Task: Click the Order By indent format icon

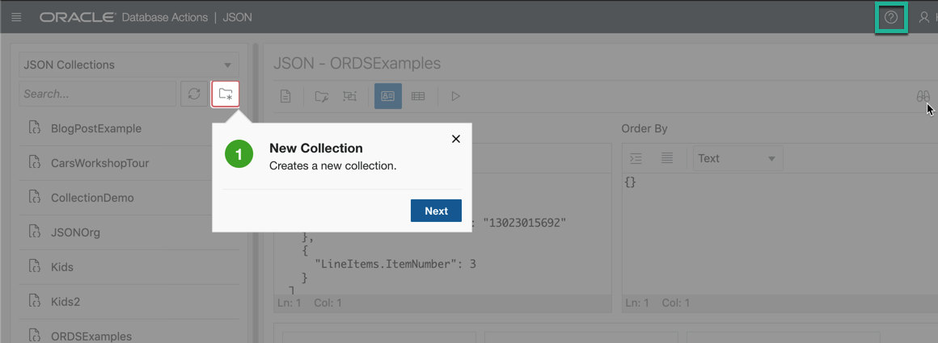Action: 636,158
